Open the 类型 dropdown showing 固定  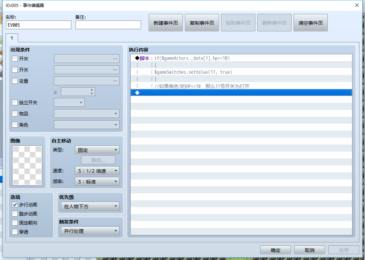97,150
